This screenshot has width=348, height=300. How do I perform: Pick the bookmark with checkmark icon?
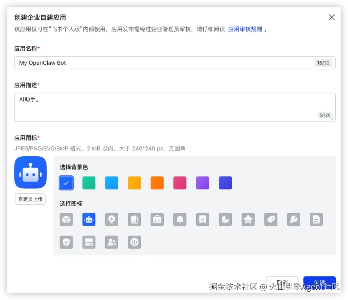[202, 219]
